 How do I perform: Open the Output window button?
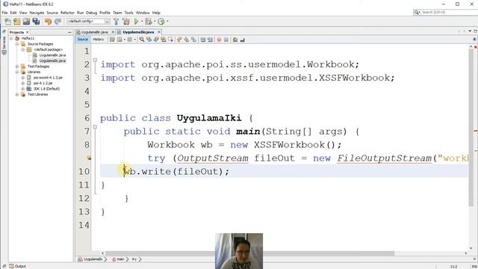pos(17,266)
